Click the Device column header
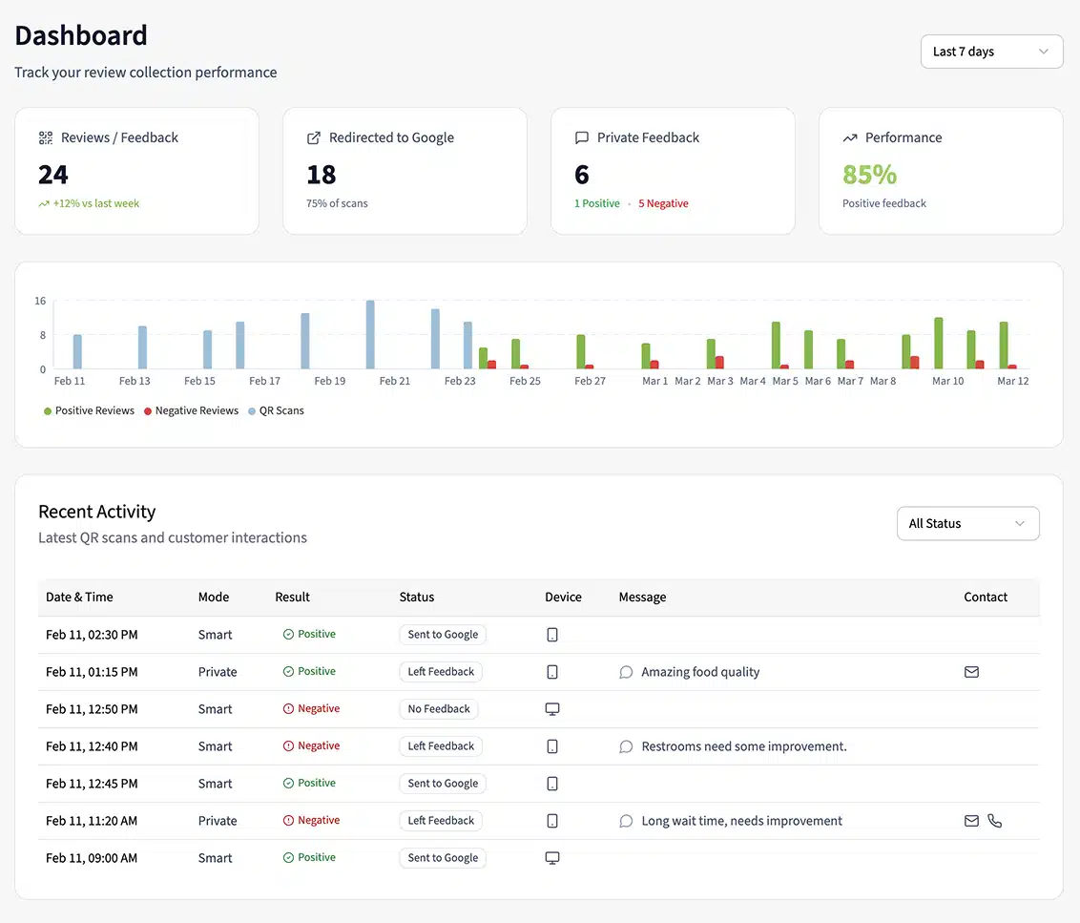Image resolution: width=1080 pixels, height=923 pixels. pyautogui.click(x=564, y=598)
